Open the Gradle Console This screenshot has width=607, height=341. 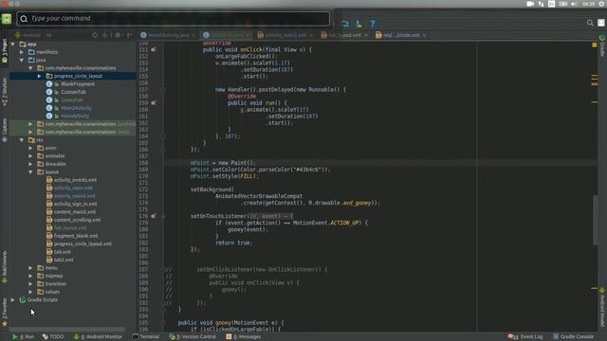click(573, 337)
